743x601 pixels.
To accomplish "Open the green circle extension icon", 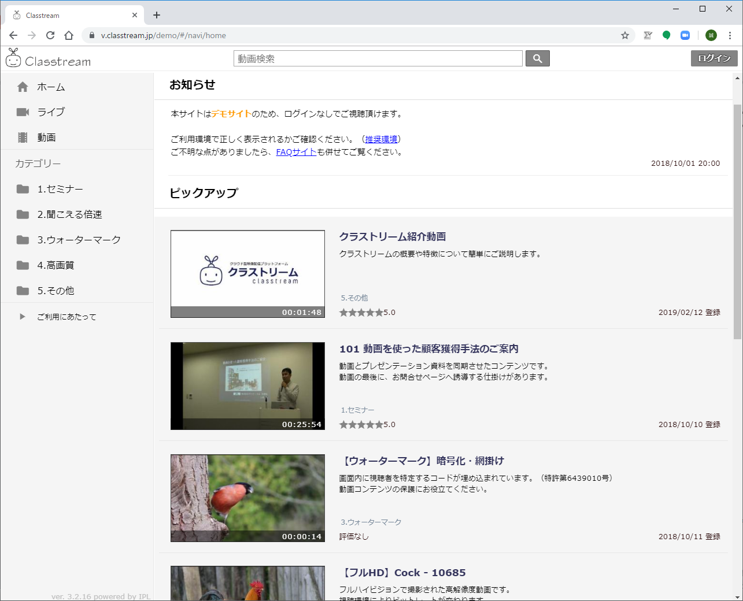I will point(666,35).
